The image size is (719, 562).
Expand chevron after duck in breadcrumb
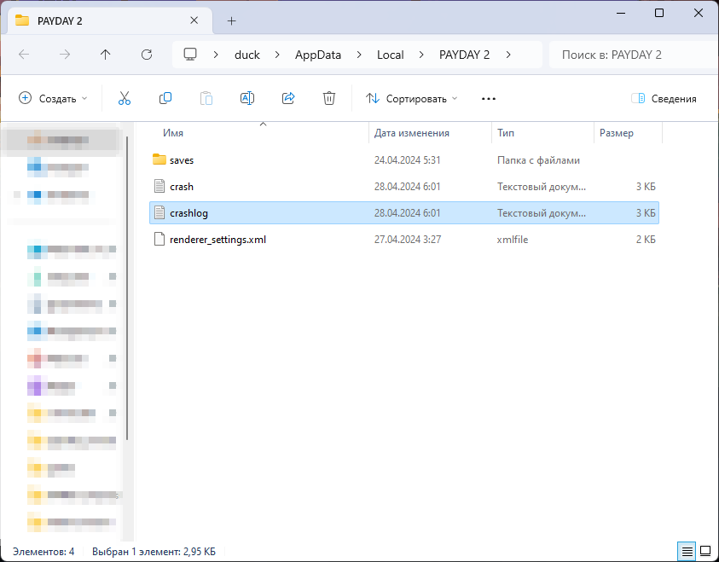pos(277,55)
